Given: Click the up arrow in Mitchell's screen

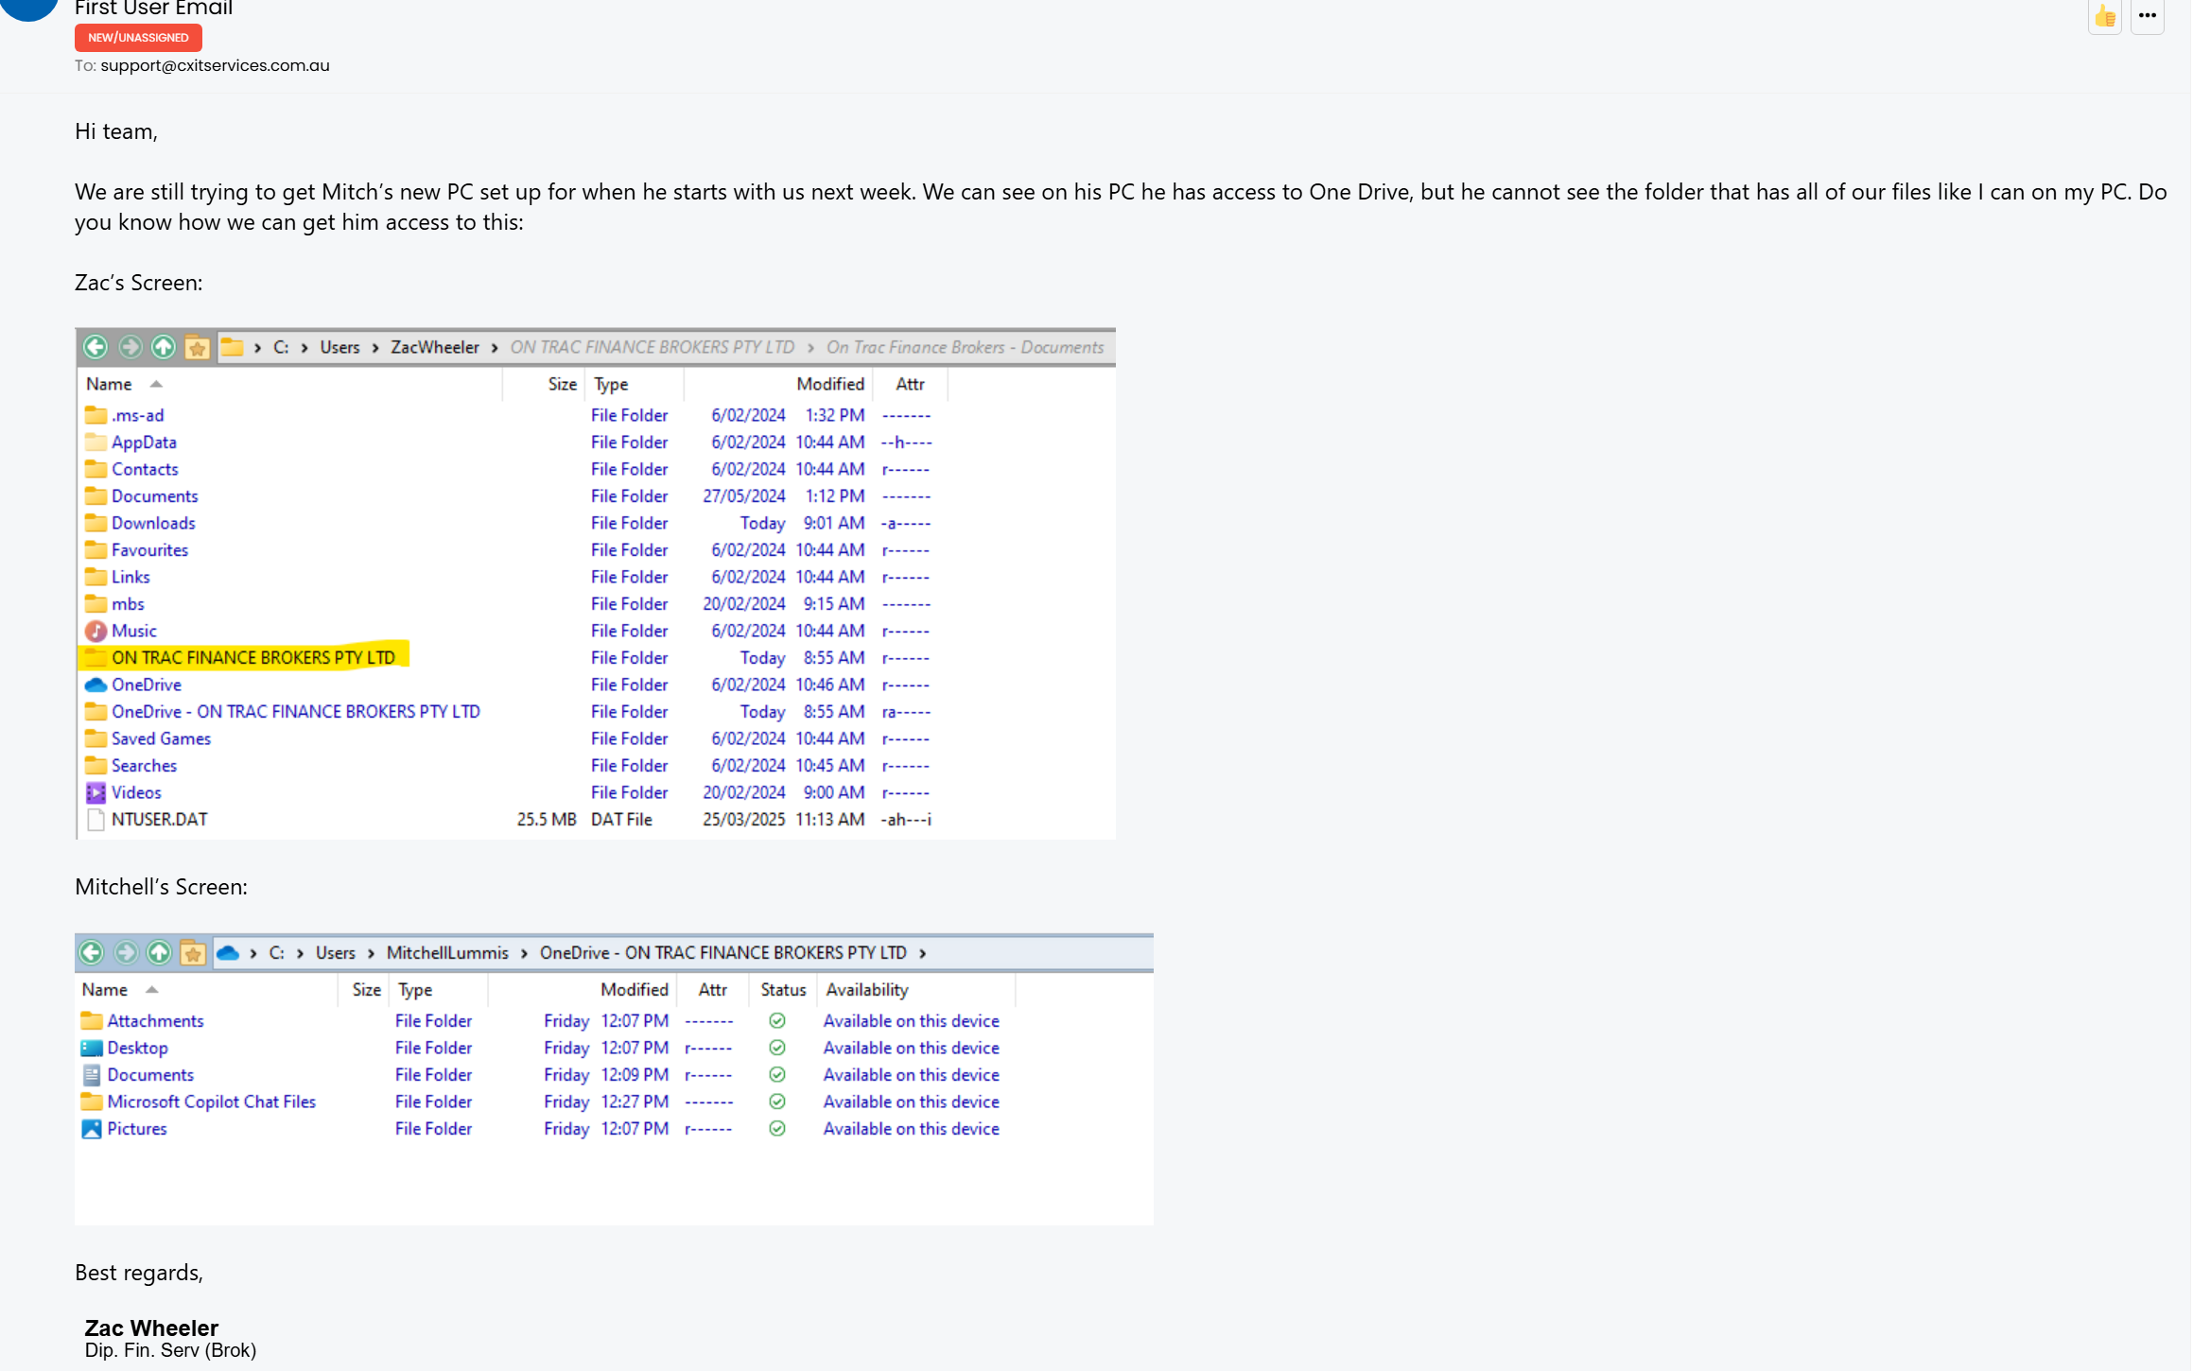Looking at the screenshot, I should pyautogui.click(x=159, y=952).
